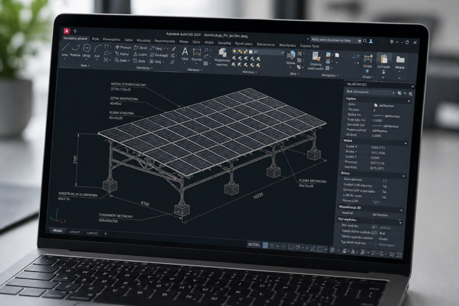Viewport: 459px width, 306px height.
Task: Toggle 2D object snap in status bar
Action: (x=320, y=249)
